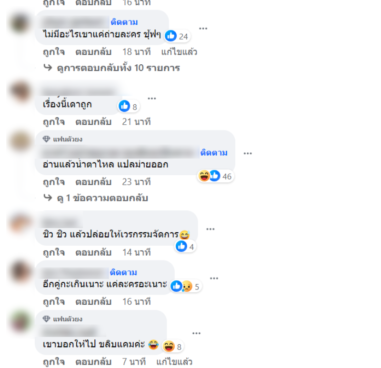Open the three-dot menu beside the 24-like comment
The height and width of the screenshot is (368, 381).
203,29
